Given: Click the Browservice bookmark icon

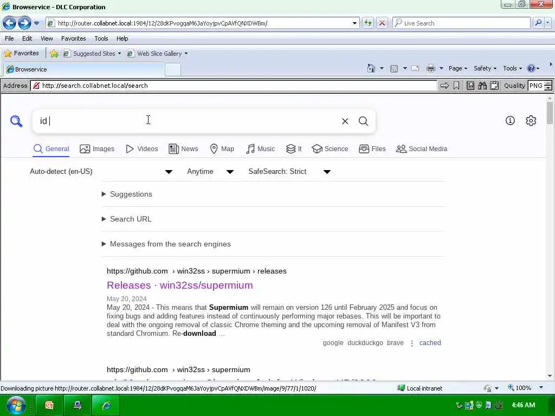Looking at the screenshot, I should point(456,86).
